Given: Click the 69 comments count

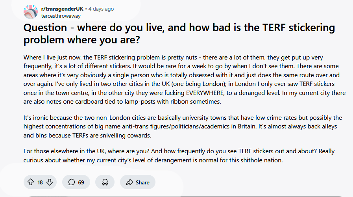Looking at the screenshot, I should coord(81,182).
